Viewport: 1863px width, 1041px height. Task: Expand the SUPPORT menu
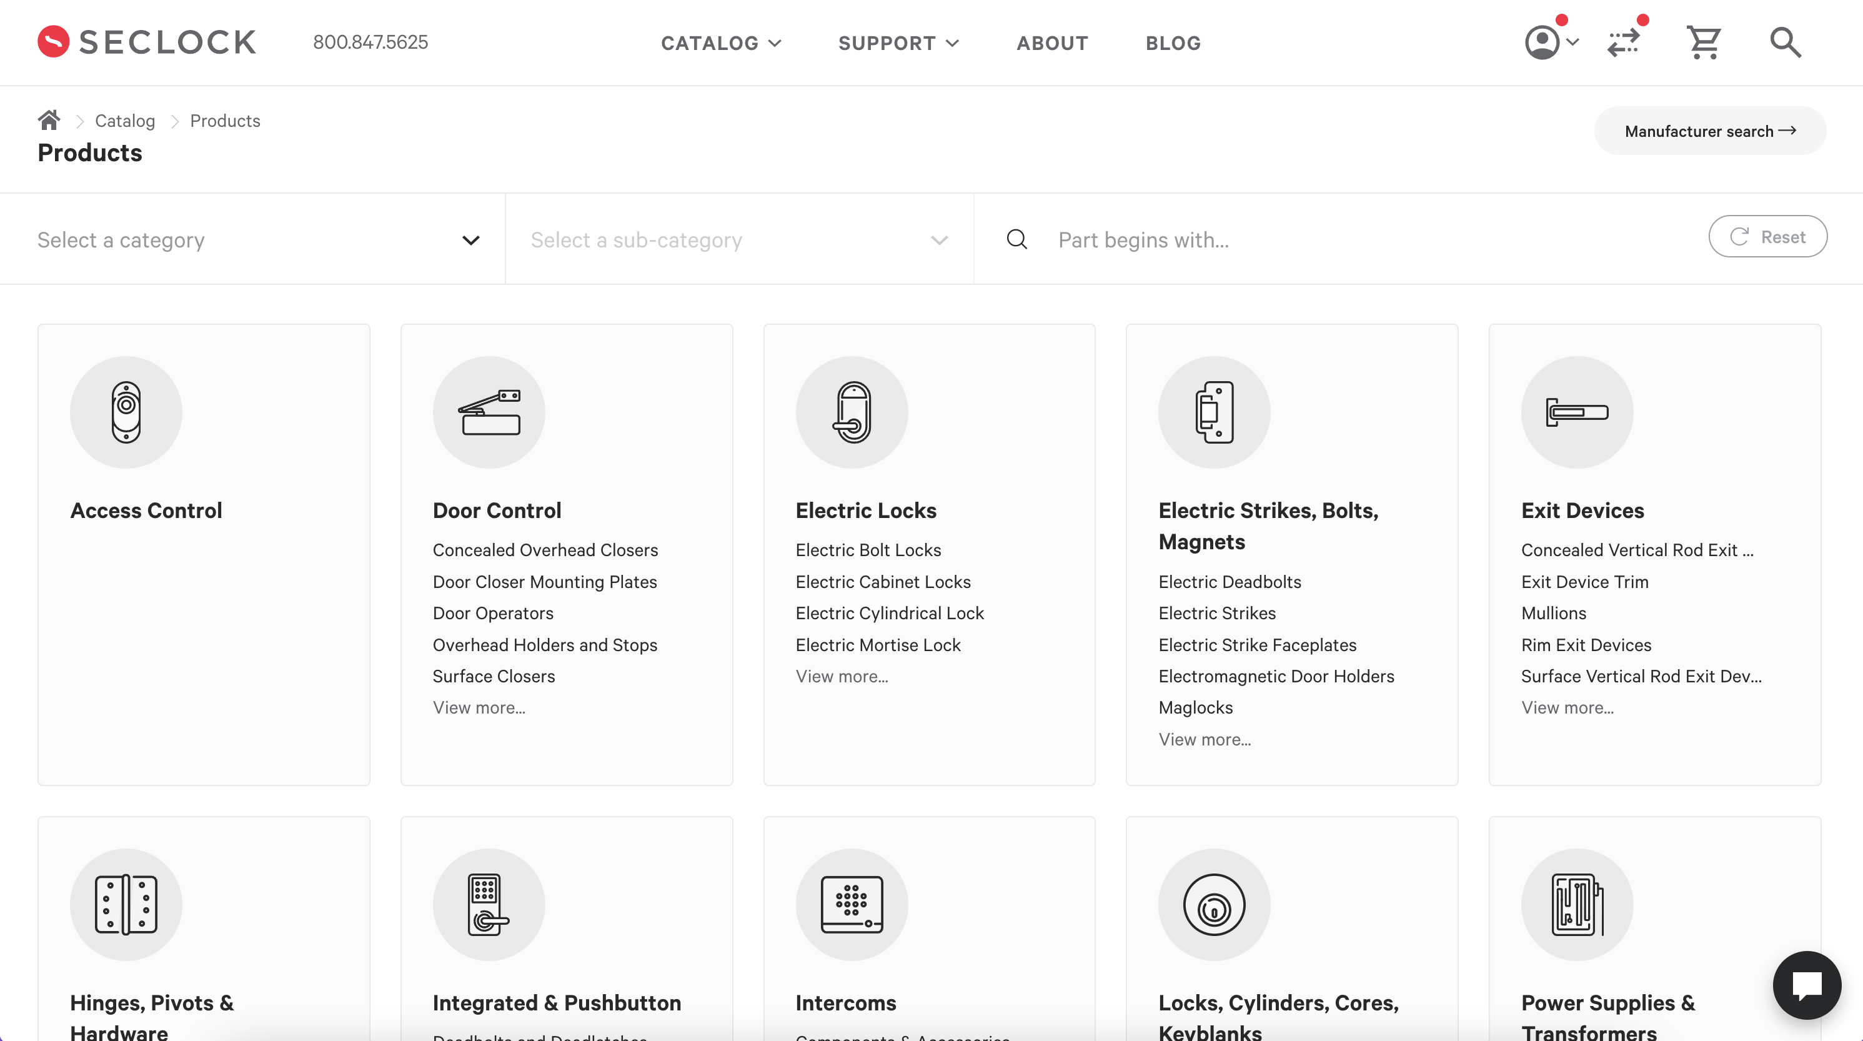899,42
